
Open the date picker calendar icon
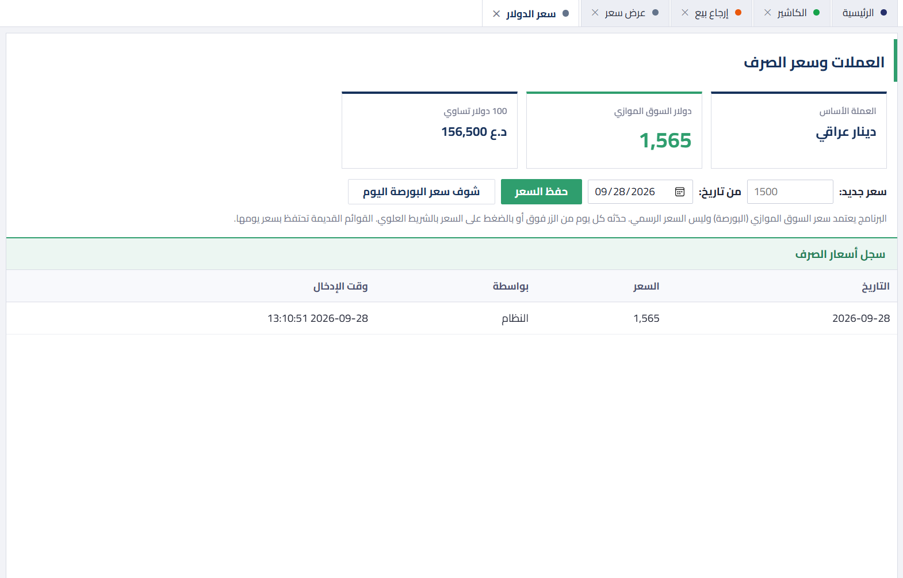[x=680, y=192]
